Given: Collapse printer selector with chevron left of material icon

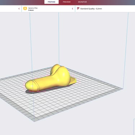Looking at the screenshot, I should click(x=19, y=9).
